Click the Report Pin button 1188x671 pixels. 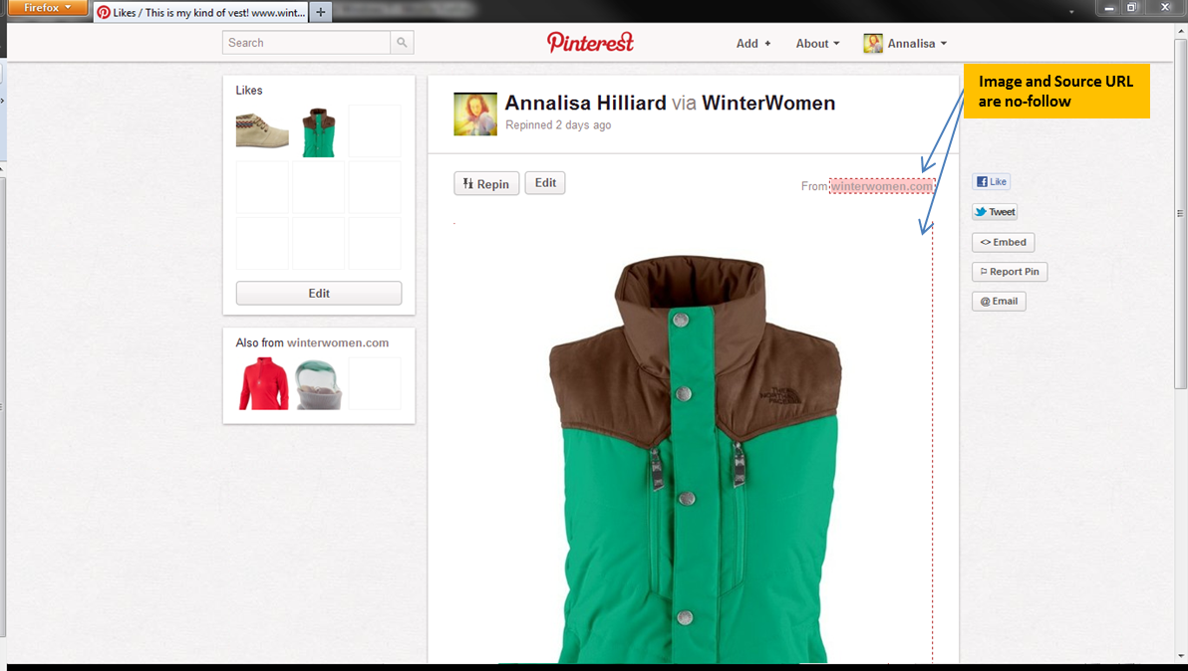click(1010, 272)
